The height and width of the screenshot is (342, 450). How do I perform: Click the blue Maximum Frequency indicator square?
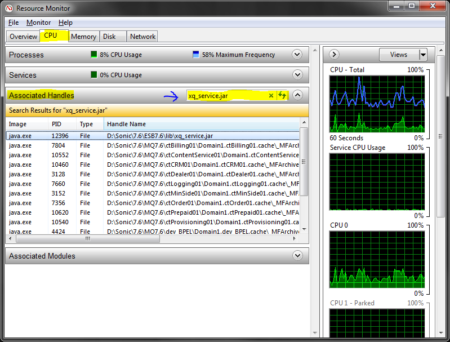pyautogui.click(x=196, y=55)
